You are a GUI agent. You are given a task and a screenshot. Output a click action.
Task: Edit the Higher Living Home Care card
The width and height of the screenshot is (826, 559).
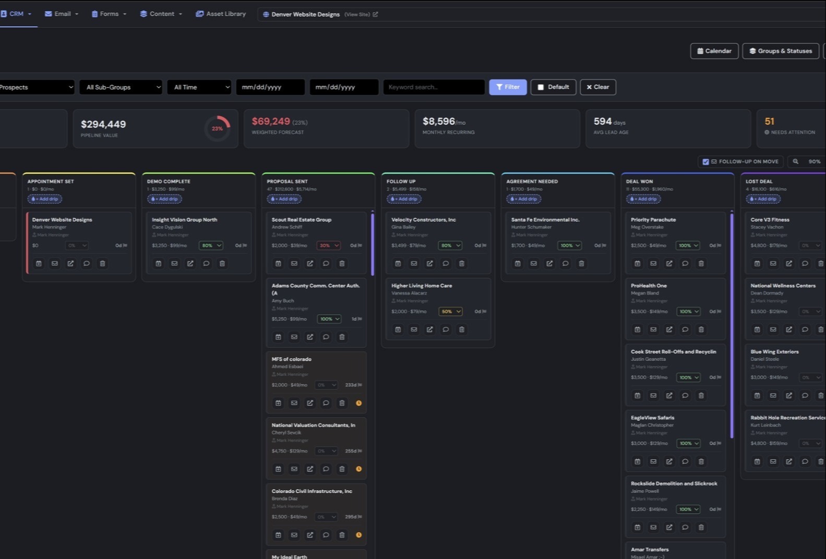click(430, 329)
